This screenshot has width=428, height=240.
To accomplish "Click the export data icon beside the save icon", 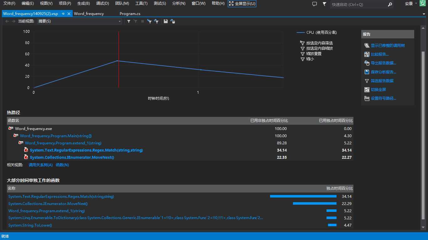I will [173, 21].
